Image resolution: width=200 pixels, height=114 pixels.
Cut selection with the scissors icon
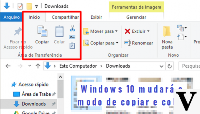tap(72, 28)
